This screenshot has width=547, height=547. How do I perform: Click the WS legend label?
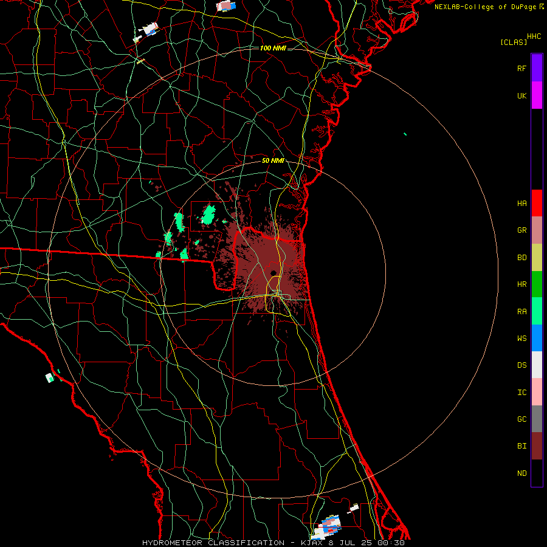coord(522,338)
